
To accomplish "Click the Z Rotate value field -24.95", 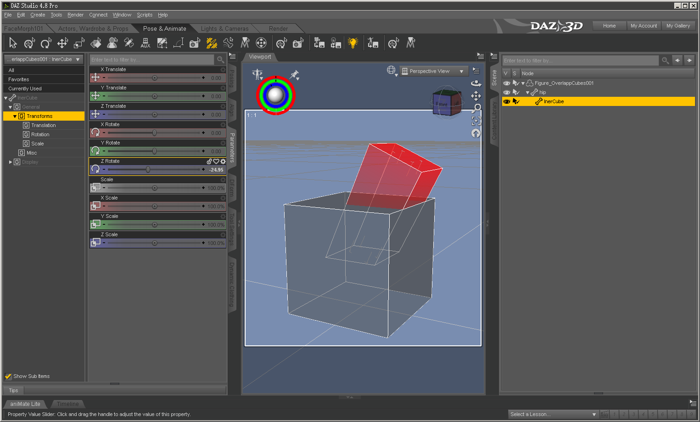I will coord(216,170).
